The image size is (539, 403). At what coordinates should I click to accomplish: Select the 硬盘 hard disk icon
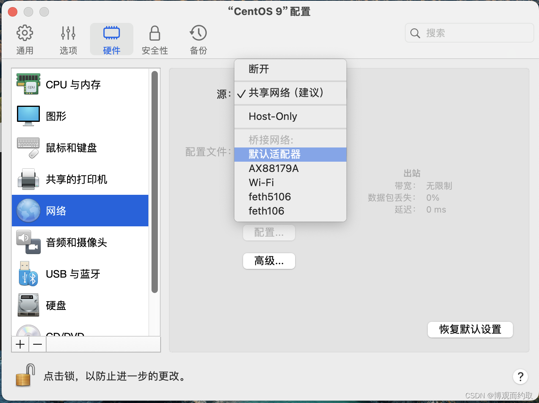pyautogui.click(x=28, y=305)
